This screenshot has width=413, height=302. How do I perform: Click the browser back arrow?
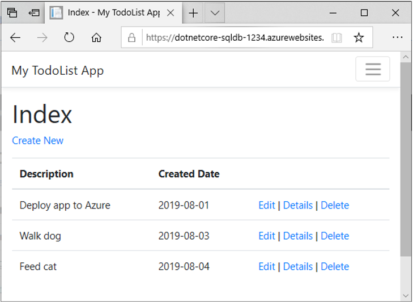15,38
